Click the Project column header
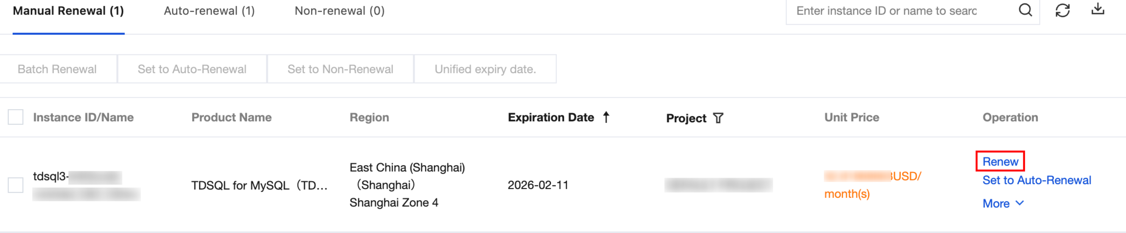 coord(686,119)
